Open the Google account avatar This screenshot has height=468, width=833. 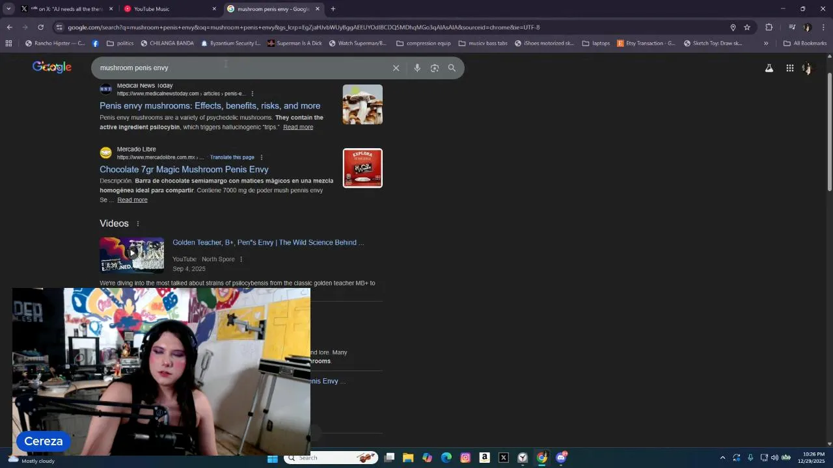point(808,68)
